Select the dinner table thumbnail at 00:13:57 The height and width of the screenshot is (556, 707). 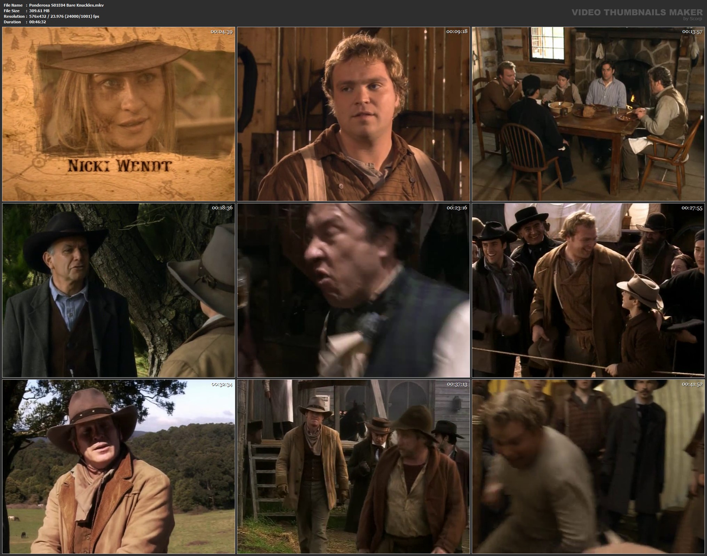[x=588, y=114]
